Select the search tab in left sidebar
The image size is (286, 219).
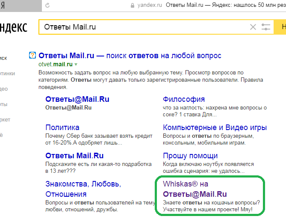coord(3,58)
